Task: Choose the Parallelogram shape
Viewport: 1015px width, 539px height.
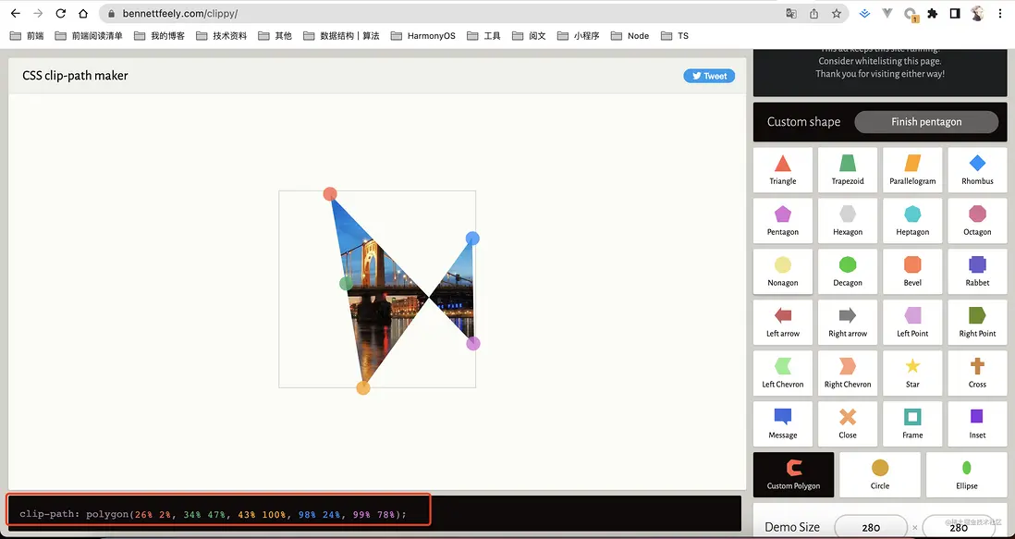Action: [912, 169]
